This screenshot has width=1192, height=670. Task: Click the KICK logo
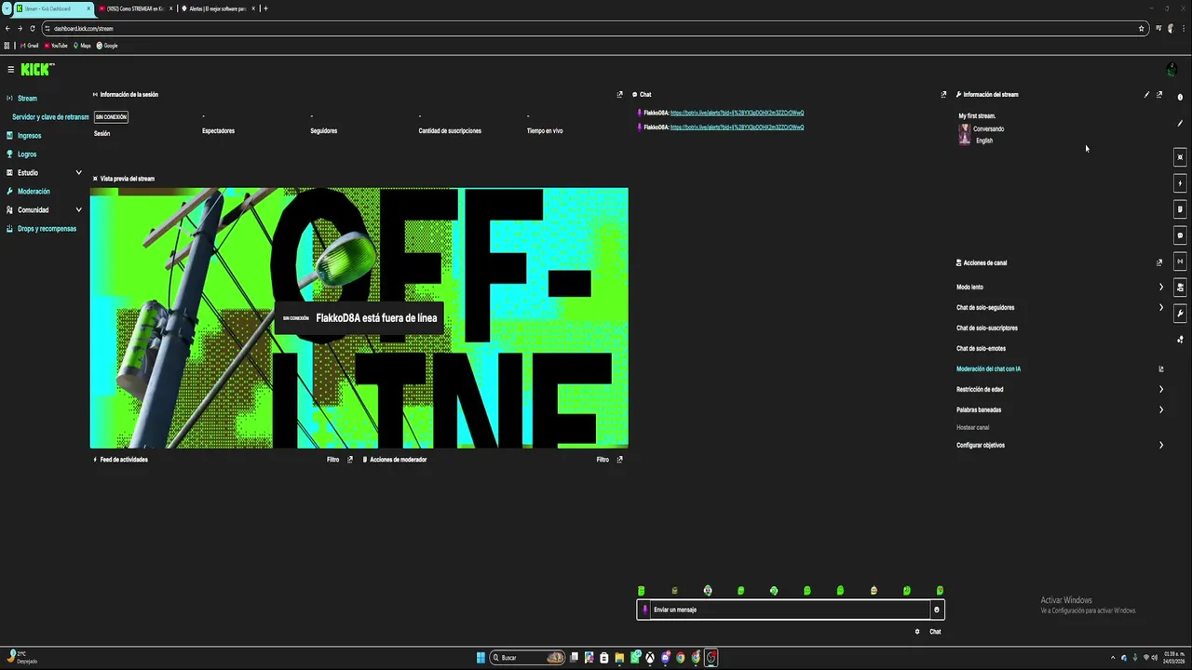[37, 70]
